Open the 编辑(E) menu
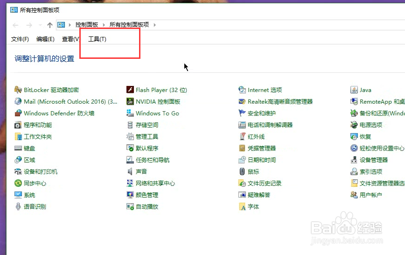 pos(45,39)
